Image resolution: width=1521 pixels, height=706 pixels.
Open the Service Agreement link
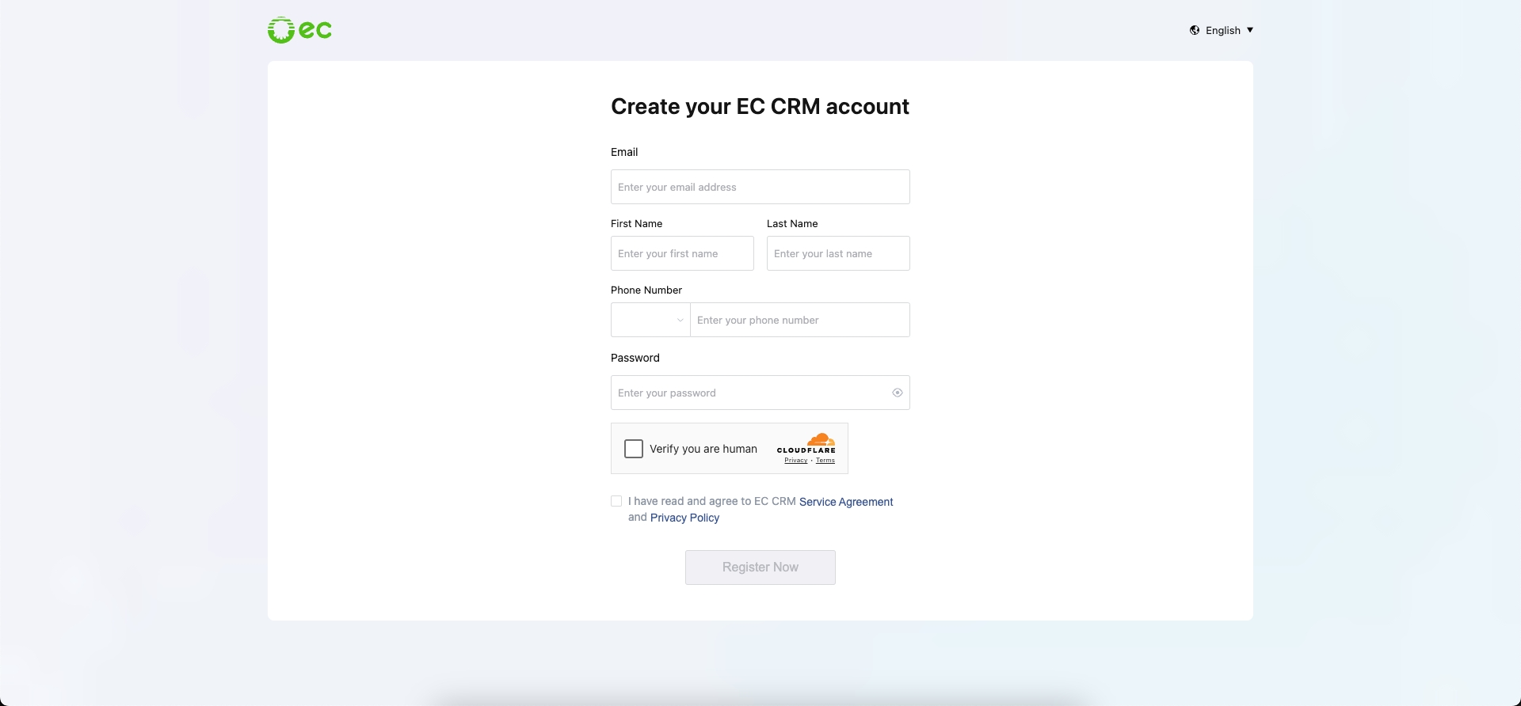click(x=846, y=502)
